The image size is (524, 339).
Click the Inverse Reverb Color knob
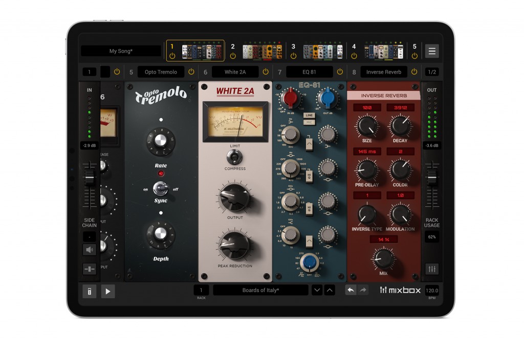click(x=400, y=171)
